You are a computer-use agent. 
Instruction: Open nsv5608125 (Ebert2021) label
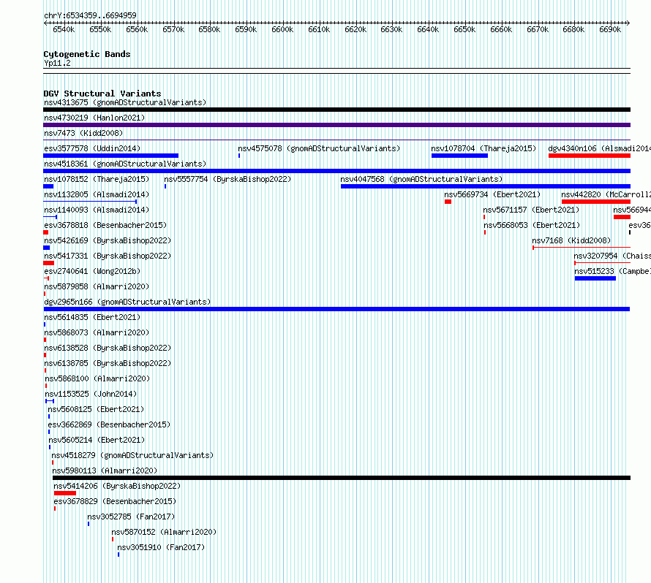(x=96, y=409)
